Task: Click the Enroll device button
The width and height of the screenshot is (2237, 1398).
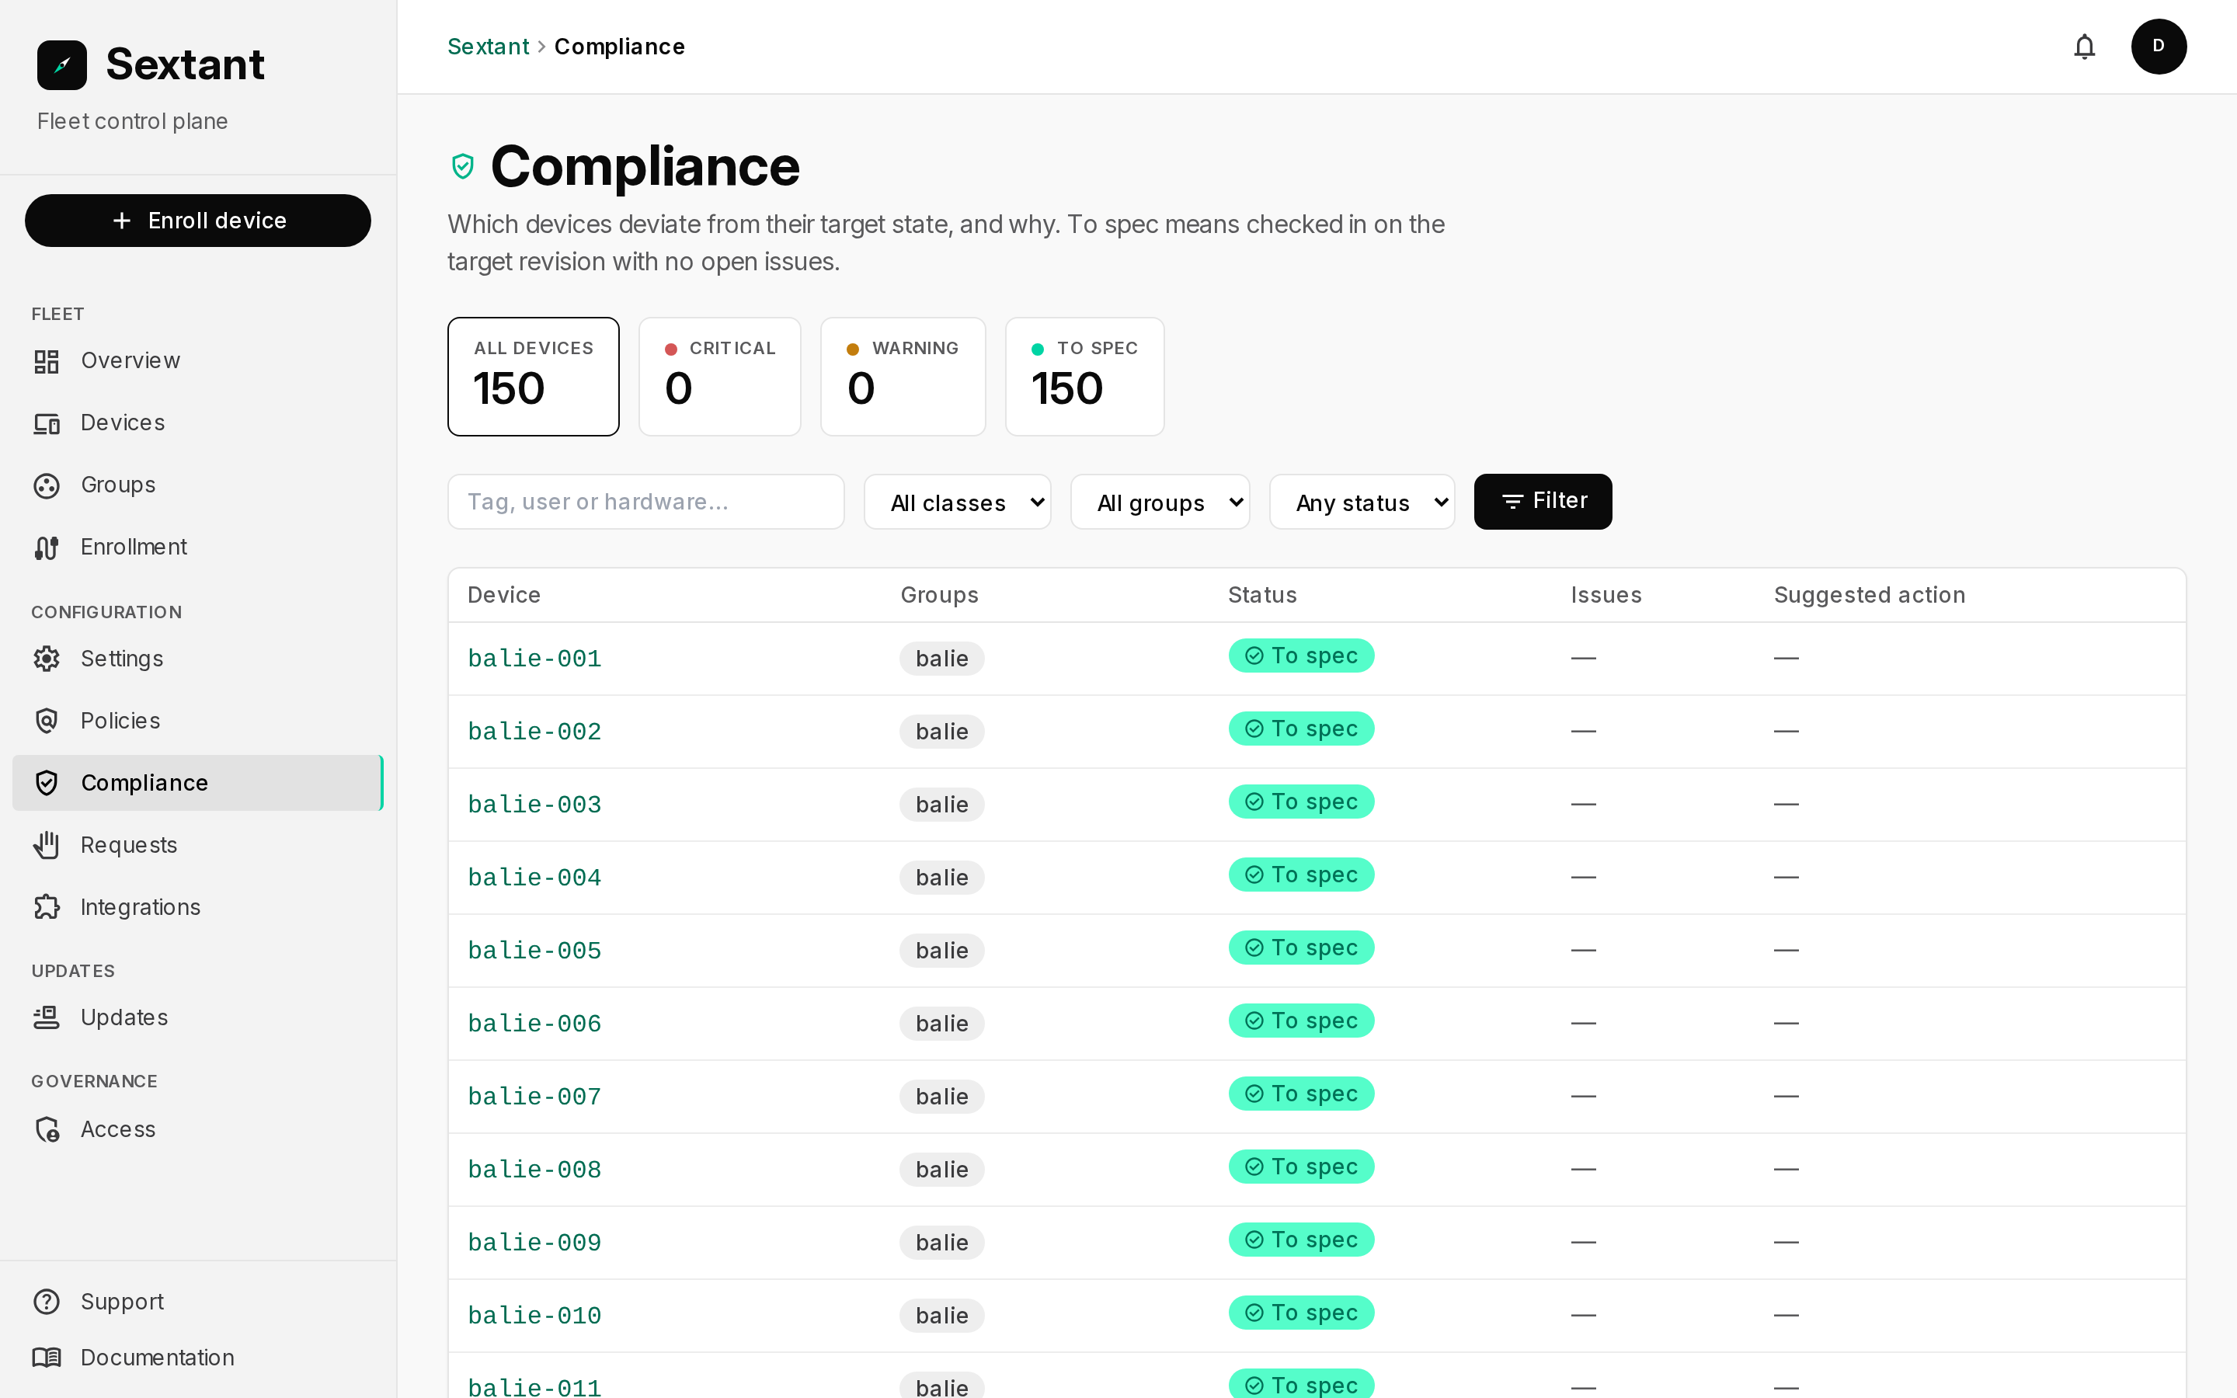Action: (198, 221)
